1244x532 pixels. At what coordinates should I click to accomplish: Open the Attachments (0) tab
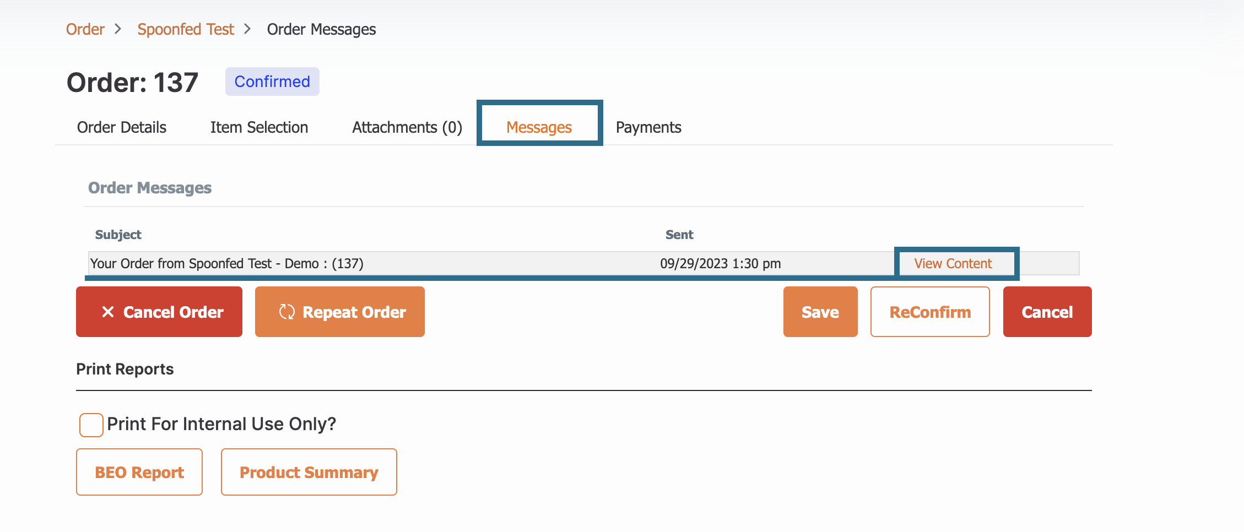tap(407, 127)
